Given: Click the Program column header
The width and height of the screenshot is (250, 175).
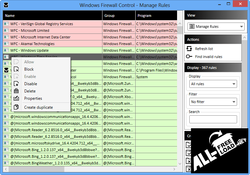Looking at the screenshot, I should click(158, 16).
